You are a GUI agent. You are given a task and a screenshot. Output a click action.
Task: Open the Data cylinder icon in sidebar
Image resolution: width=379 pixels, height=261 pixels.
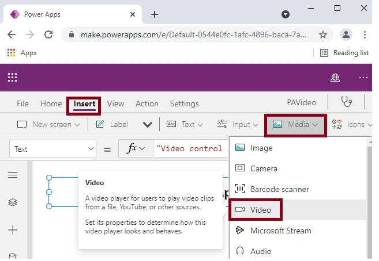pyautogui.click(x=12, y=256)
